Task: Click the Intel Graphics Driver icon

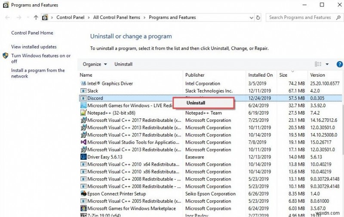Action: click(x=83, y=84)
